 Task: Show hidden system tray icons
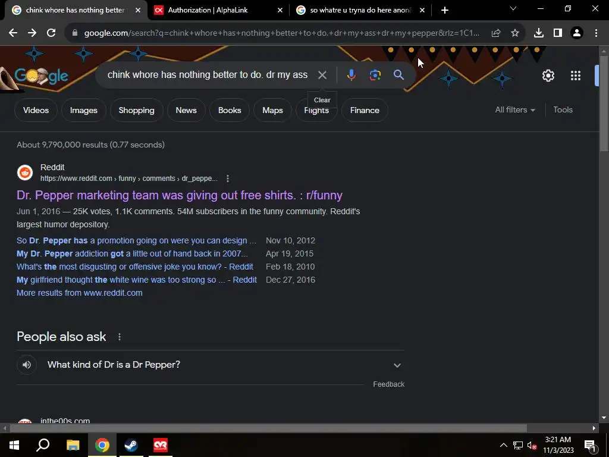[503, 445]
